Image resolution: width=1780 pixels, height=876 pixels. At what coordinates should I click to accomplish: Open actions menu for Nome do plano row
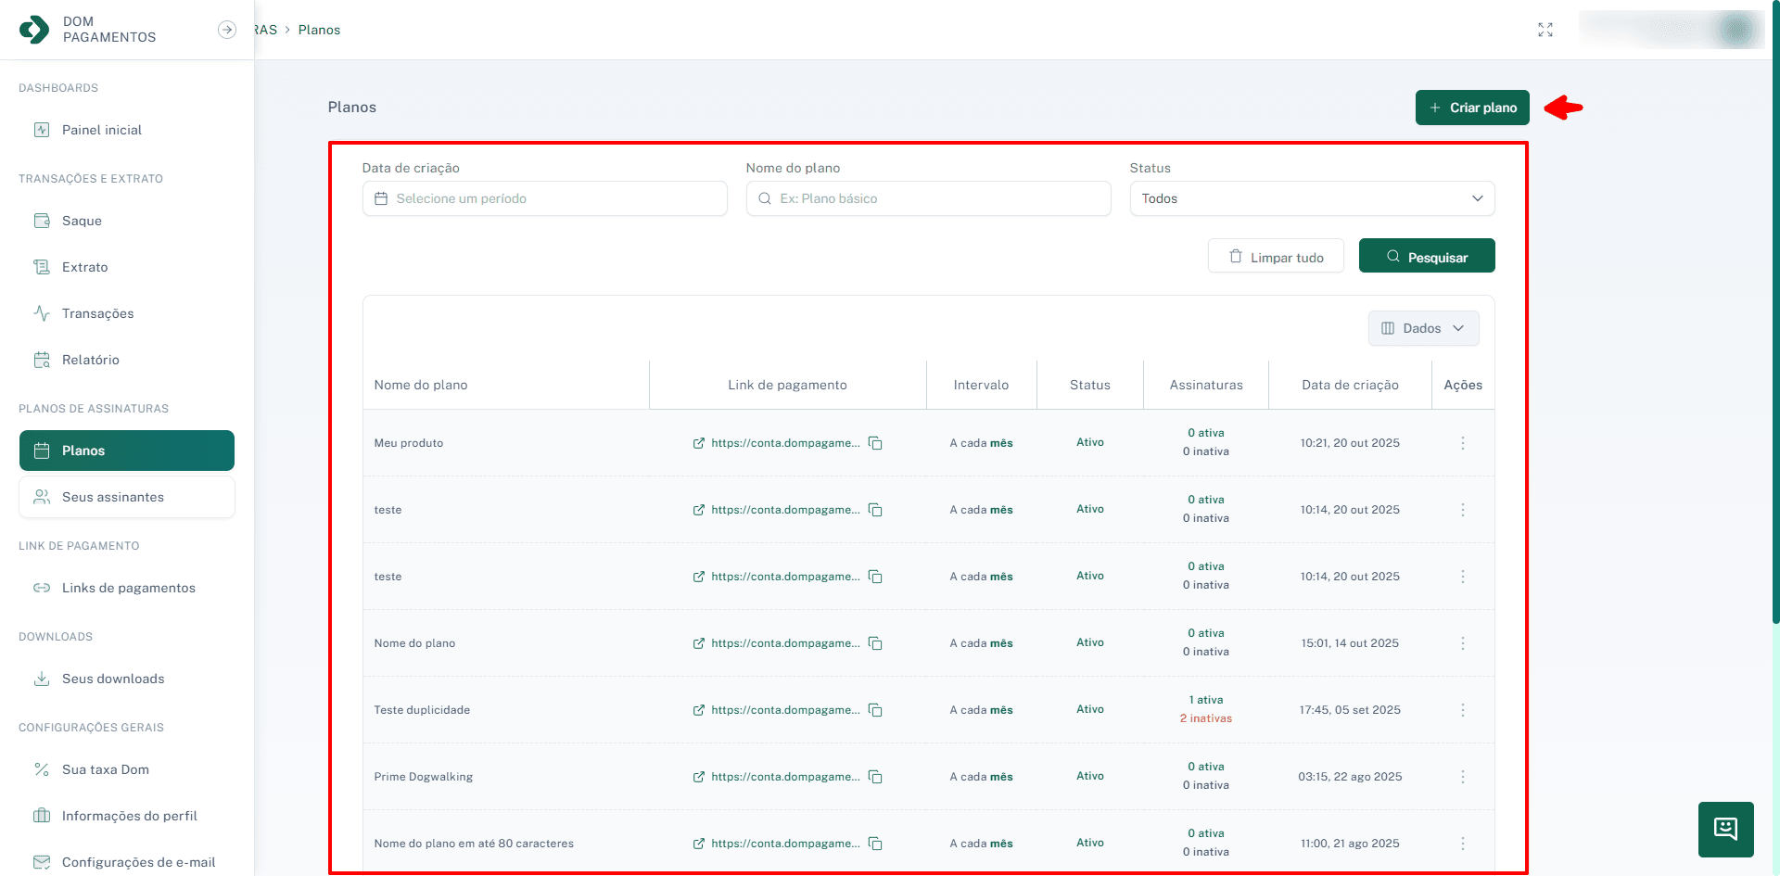pyautogui.click(x=1463, y=643)
